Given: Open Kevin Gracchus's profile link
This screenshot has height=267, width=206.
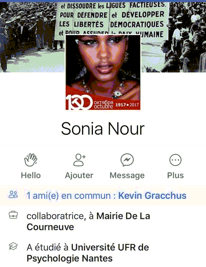Looking at the screenshot, I should tap(152, 195).
